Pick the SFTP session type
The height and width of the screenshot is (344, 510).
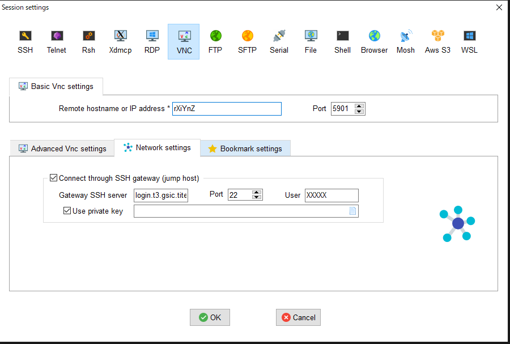[x=247, y=42]
